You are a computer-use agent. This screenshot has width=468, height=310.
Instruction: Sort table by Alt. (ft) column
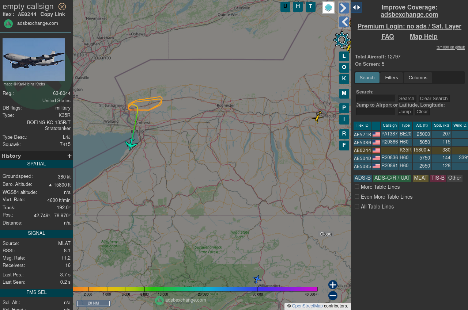click(x=422, y=126)
